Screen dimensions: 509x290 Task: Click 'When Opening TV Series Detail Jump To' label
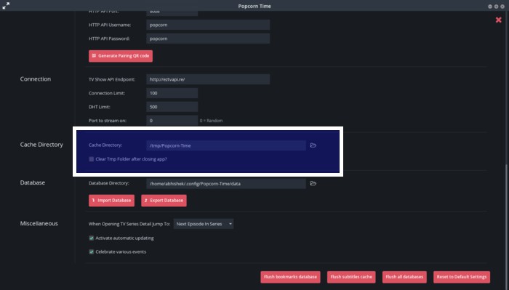129,224
